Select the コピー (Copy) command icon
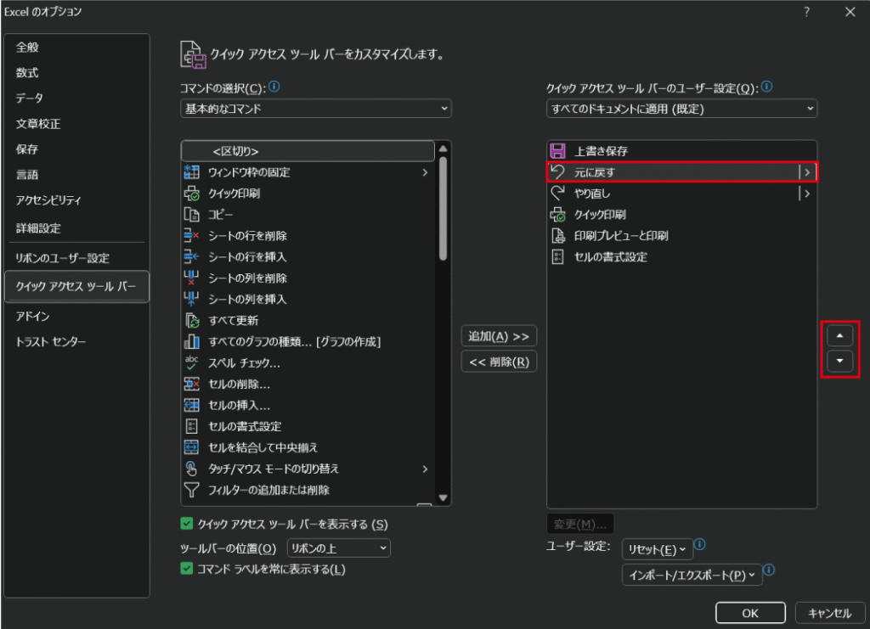Screen dimensions: 870x629 pos(191,215)
